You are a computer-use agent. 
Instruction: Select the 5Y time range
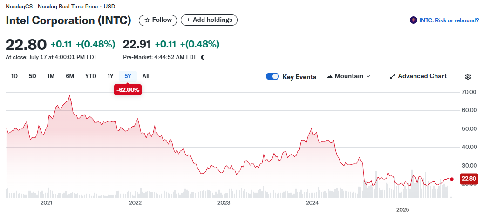click(x=128, y=76)
